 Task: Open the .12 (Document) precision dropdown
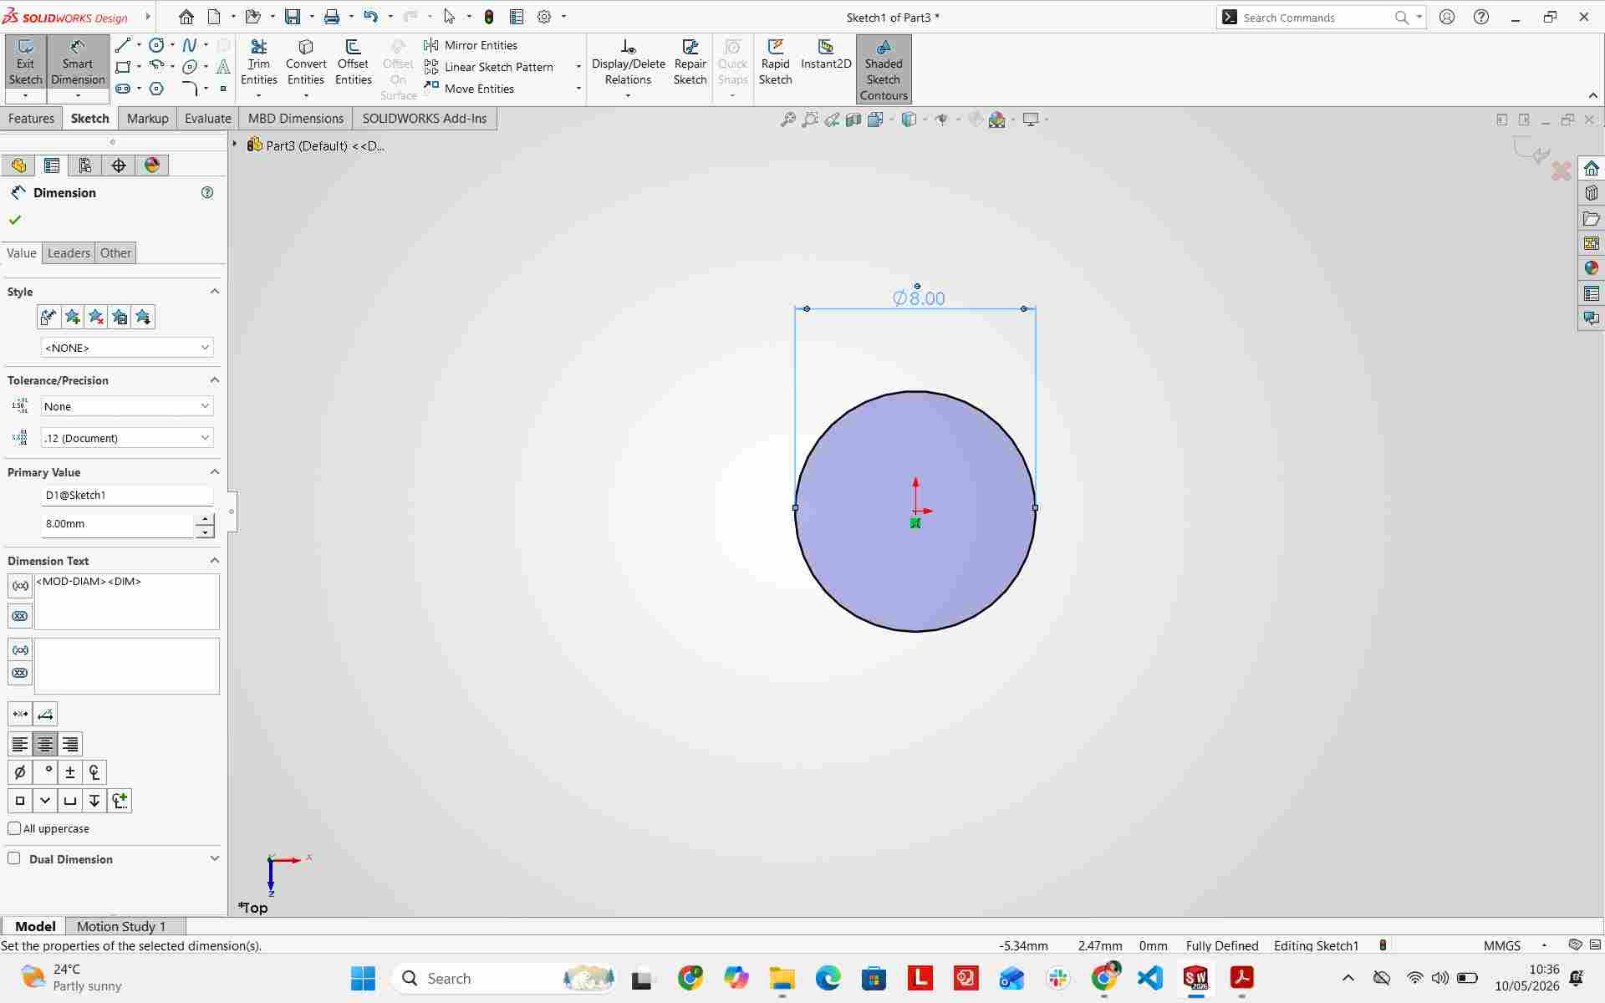pos(127,438)
